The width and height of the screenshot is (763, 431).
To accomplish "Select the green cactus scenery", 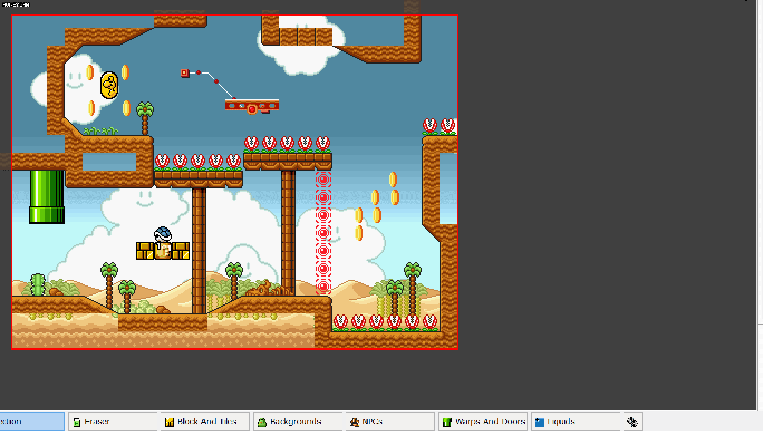I will tap(37, 284).
